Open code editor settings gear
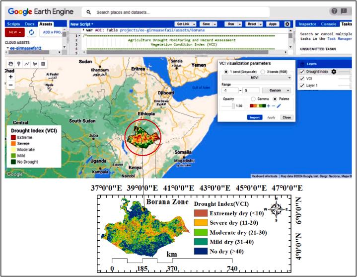357x277 pixels. click(x=287, y=24)
